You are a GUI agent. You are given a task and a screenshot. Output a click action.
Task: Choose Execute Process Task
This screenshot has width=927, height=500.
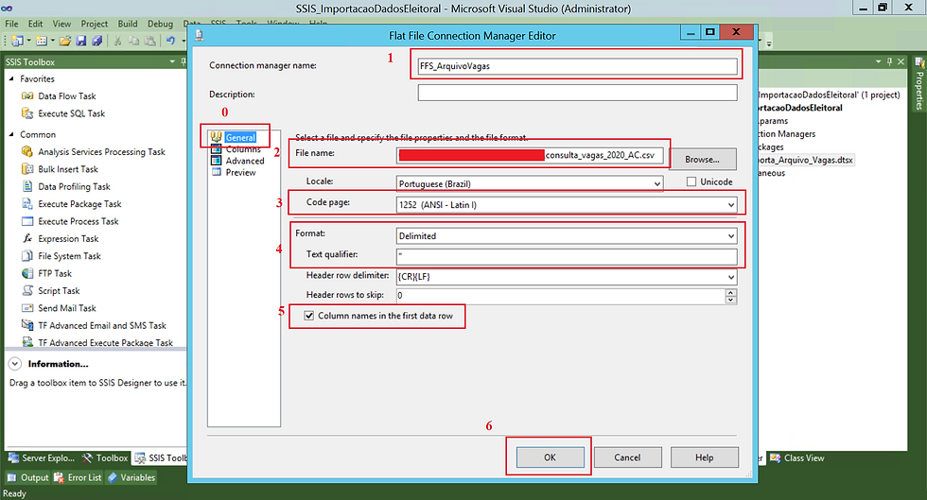tap(78, 221)
